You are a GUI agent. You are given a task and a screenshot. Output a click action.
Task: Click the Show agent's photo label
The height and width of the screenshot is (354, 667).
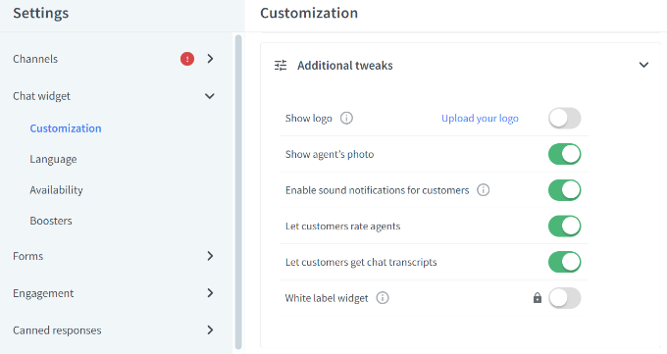pos(330,154)
